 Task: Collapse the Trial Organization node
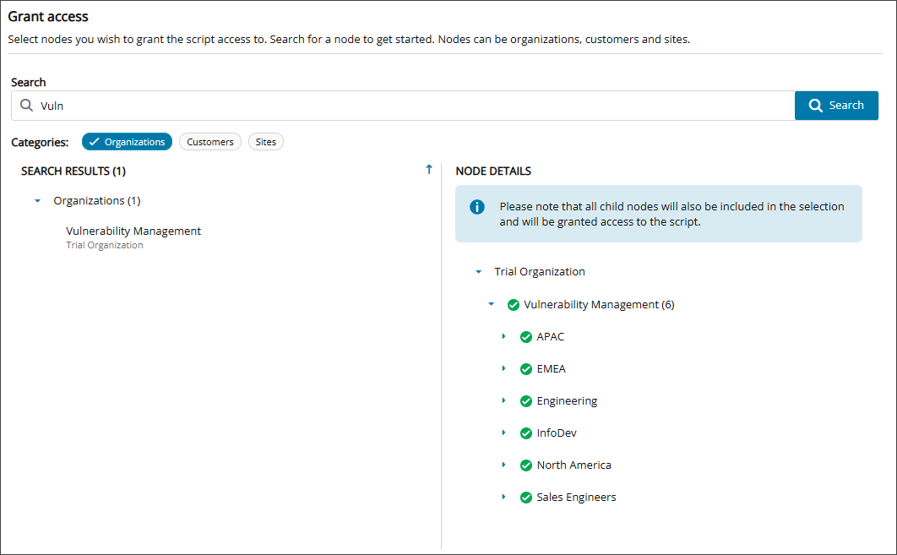click(x=478, y=272)
